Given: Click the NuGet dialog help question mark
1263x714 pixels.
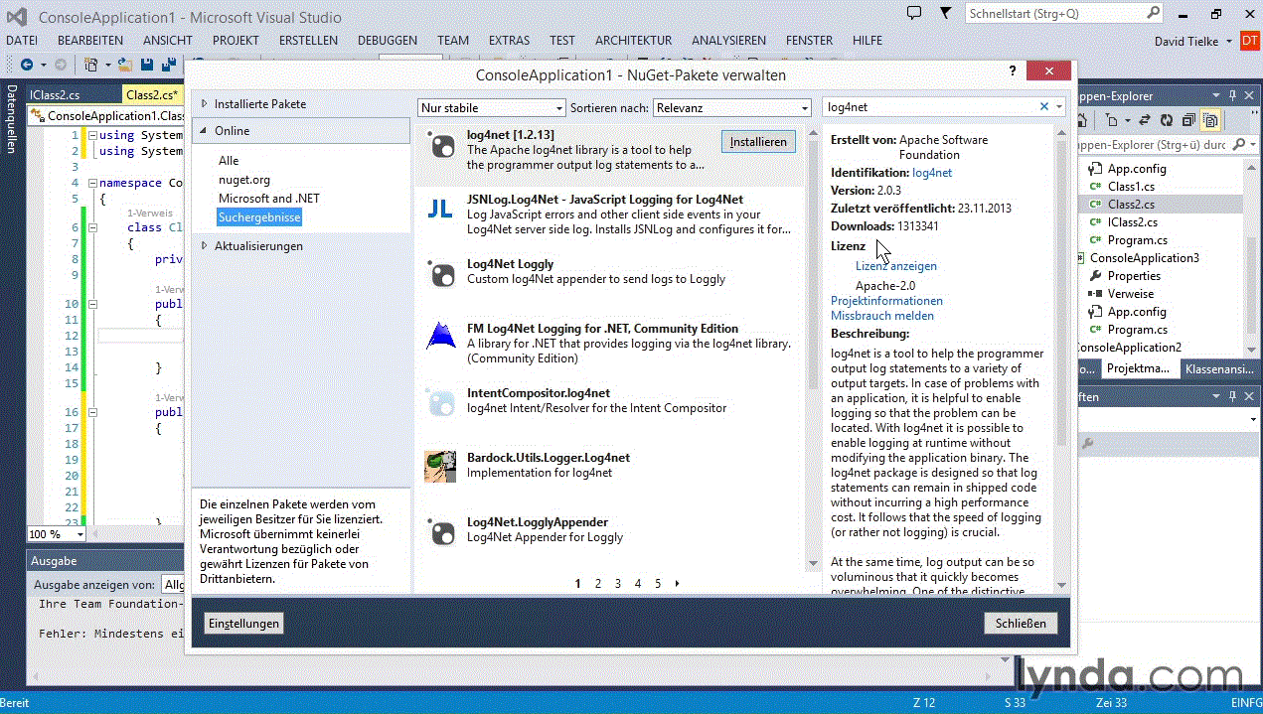Looking at the screenshot, I should [1013, 71].
